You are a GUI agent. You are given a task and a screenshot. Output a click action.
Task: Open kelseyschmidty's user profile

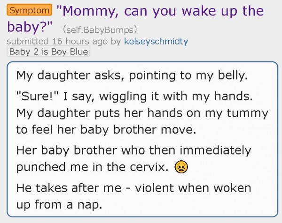click(156, 41)
